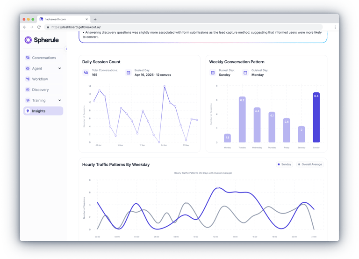Open the browser three-dot menu
This screenshot has height=259, width=359.
[x=335, y=27]
